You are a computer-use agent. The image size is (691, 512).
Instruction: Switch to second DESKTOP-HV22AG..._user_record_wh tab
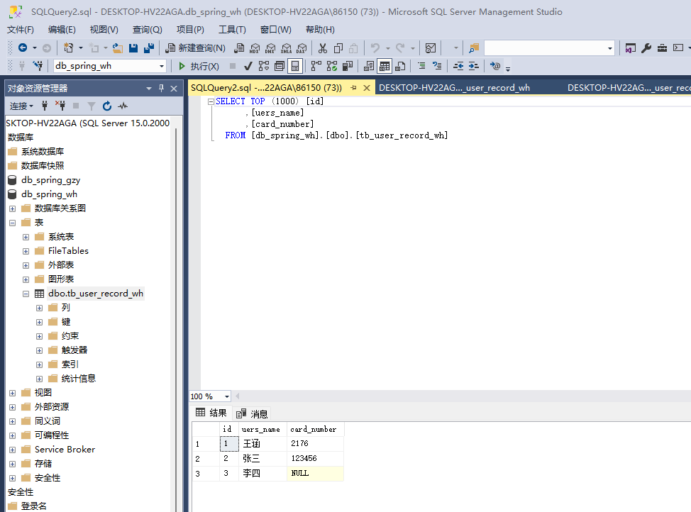629,88
